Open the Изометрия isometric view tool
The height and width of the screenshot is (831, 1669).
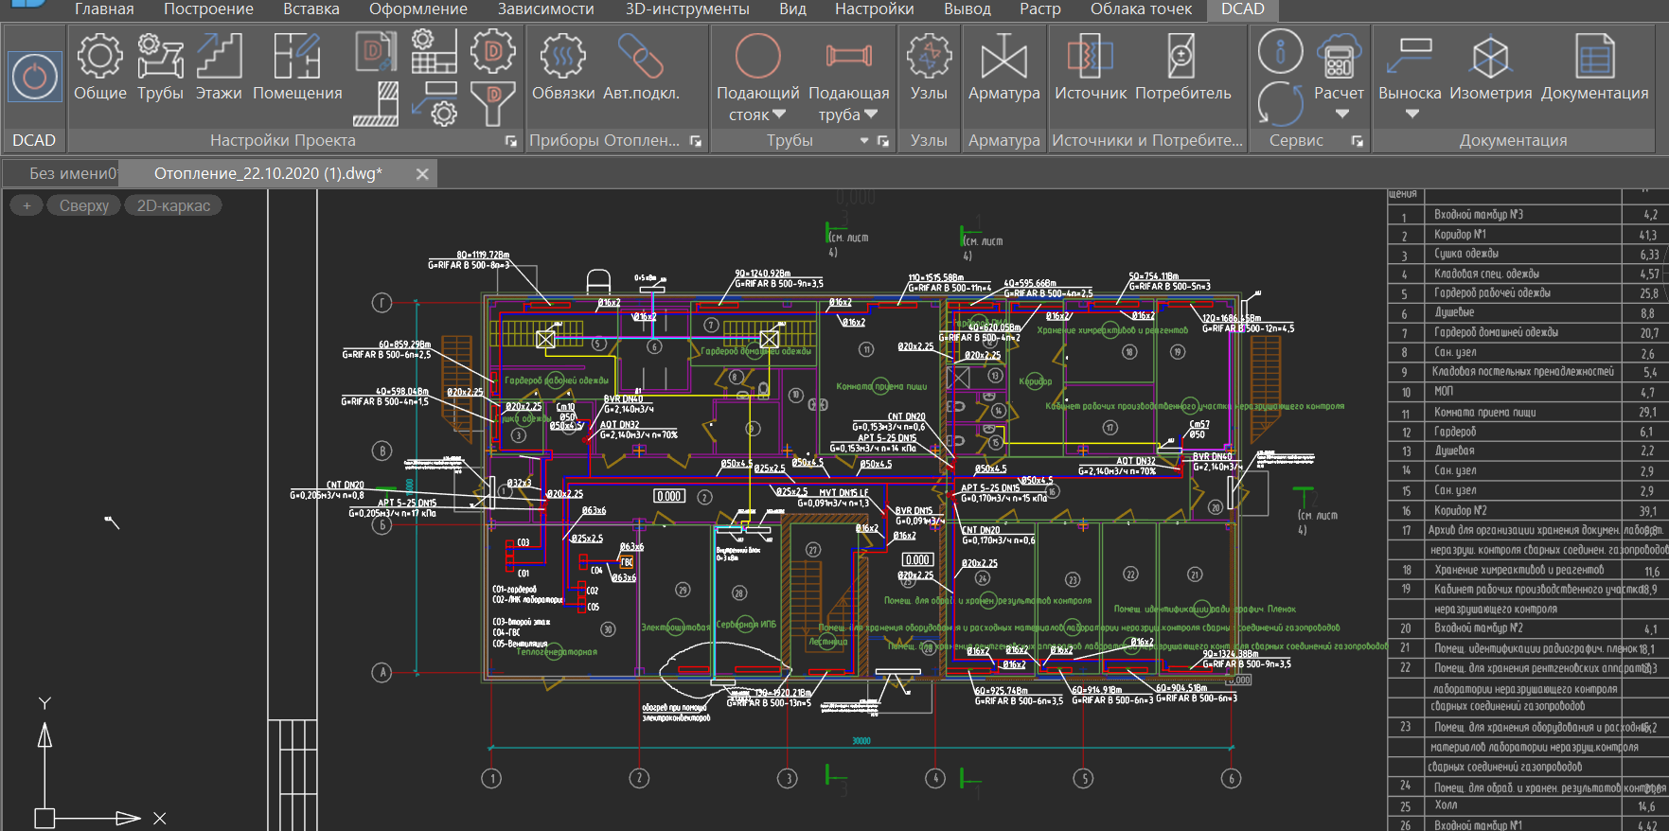[x=1490, y=66]
